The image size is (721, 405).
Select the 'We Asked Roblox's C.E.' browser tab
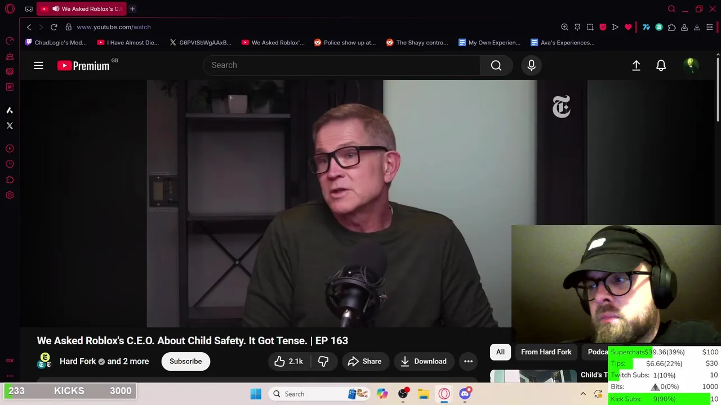click(82, 9)
